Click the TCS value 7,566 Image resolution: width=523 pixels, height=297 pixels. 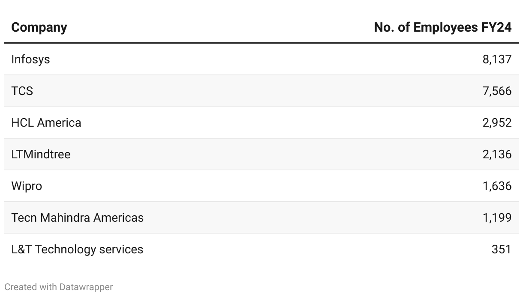pyautogui.click(x=497, y=91)
